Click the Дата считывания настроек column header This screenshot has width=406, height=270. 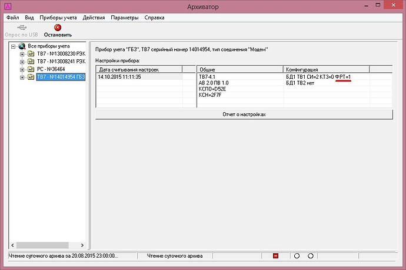pyautogui.click(x=139, y=69)
